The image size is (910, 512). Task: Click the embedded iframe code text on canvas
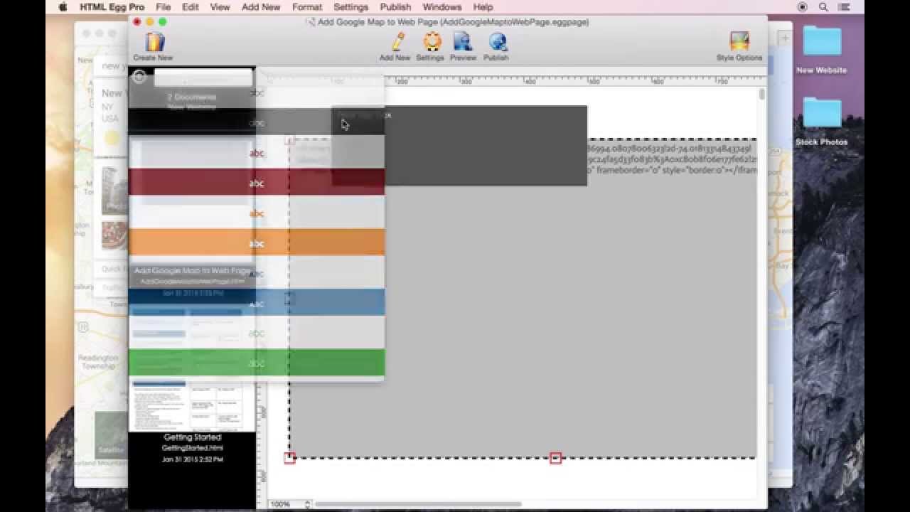672,159
